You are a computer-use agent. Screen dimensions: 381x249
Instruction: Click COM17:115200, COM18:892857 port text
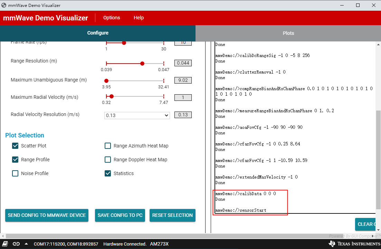[66, 244]
